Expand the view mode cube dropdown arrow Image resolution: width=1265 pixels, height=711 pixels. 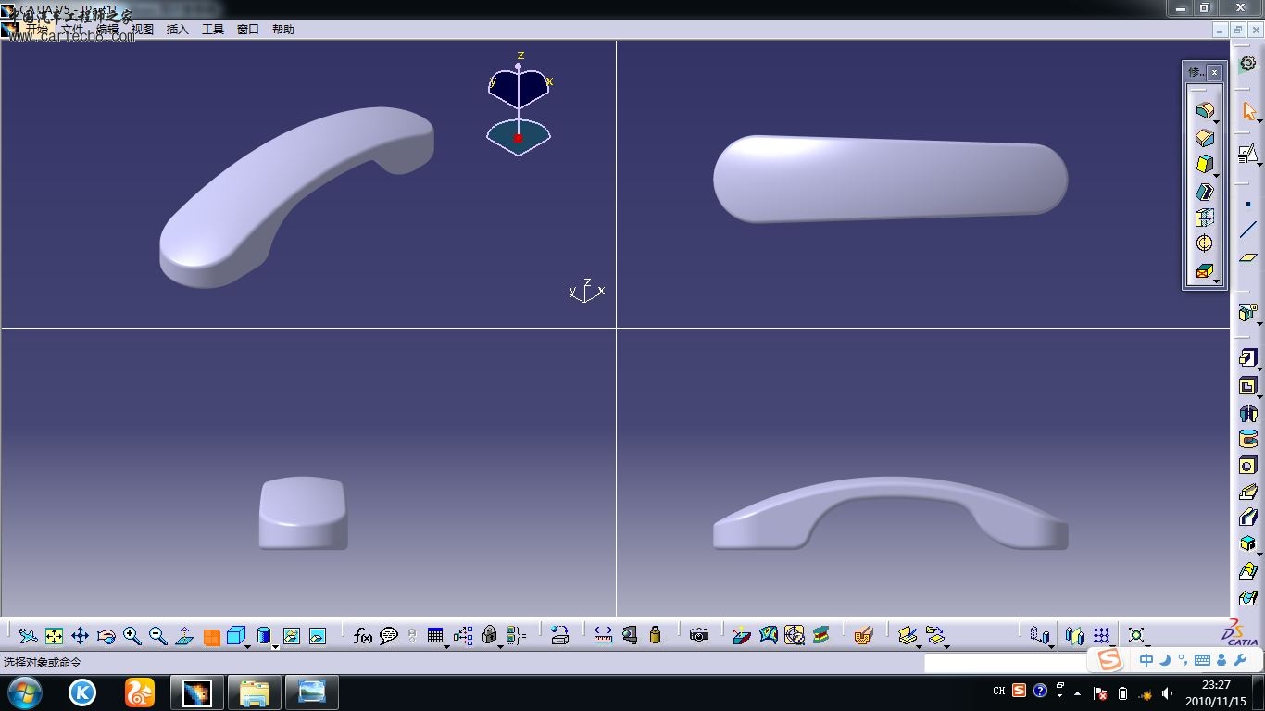pos(248,645)
